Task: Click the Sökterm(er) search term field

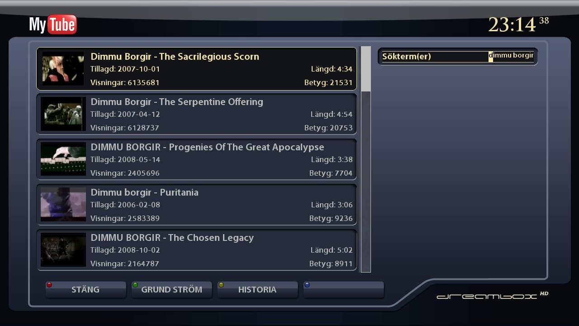Action: tap(458, 57)
